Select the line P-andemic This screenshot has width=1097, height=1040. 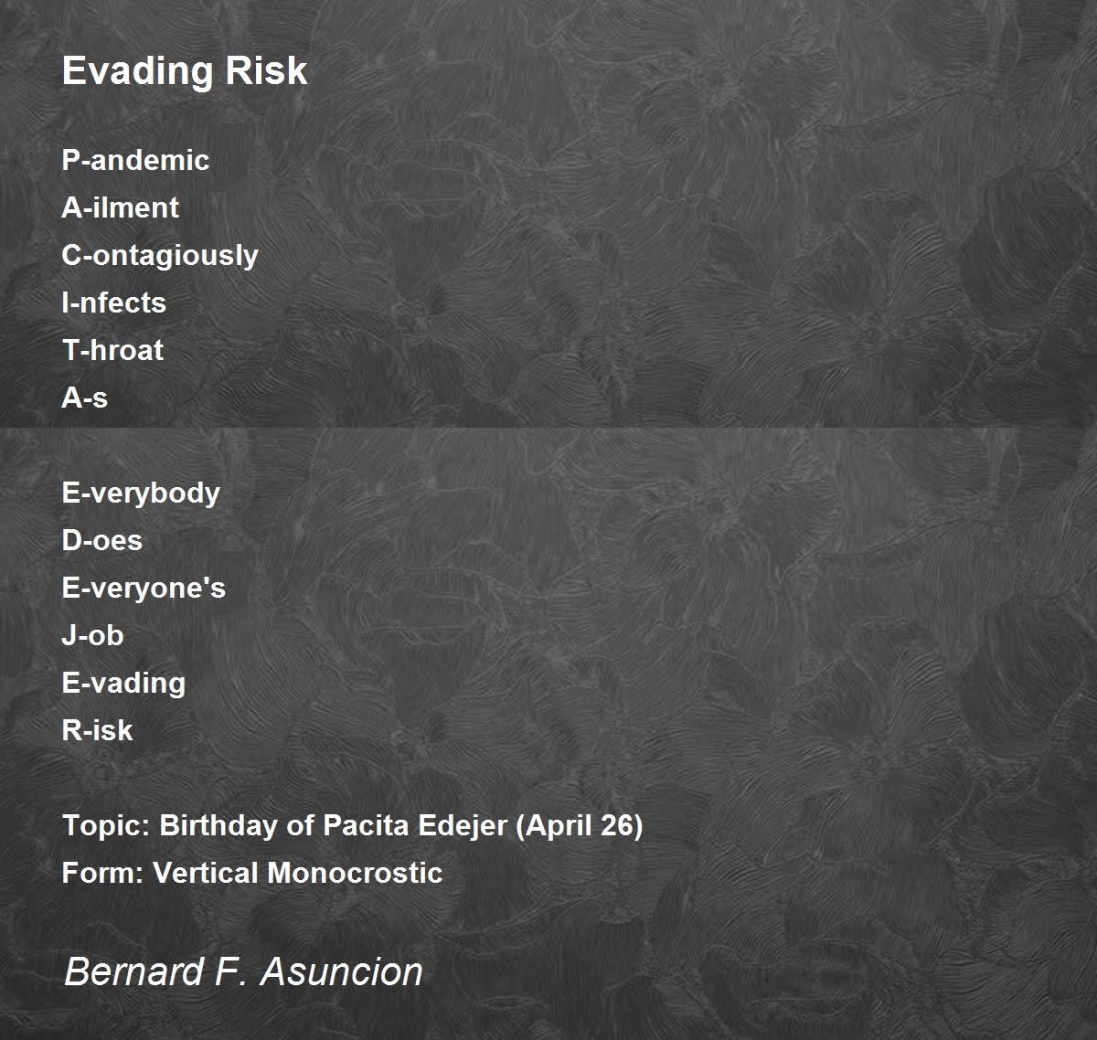tap(135, 160)
